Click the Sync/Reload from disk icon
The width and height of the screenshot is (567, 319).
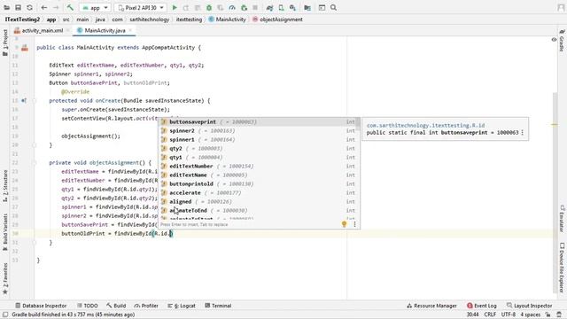point(29,8)
